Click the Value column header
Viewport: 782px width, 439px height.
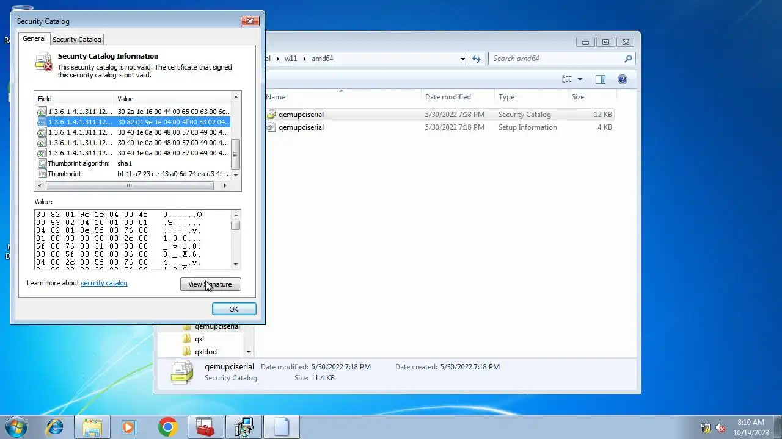point(173,99)
